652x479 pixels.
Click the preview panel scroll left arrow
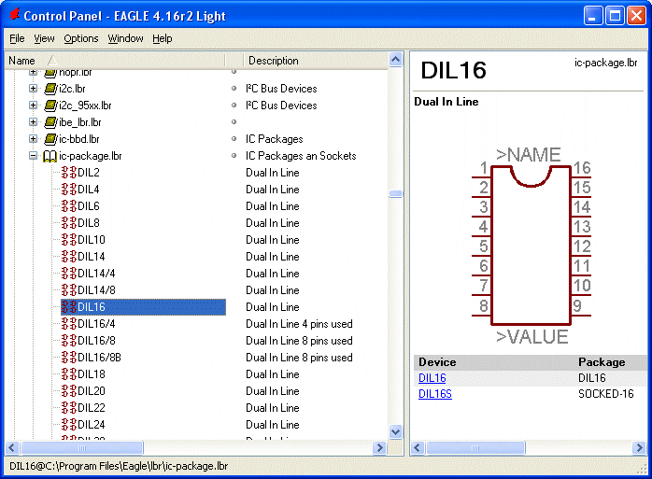(x=418, y=448)
